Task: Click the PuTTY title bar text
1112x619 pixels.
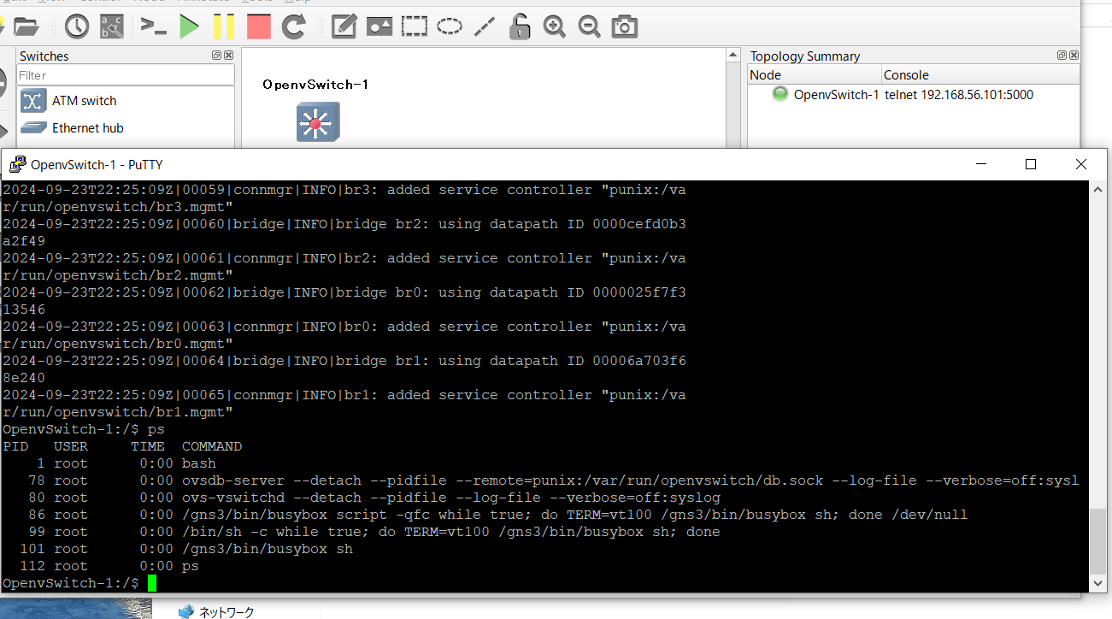Action: 97,164
